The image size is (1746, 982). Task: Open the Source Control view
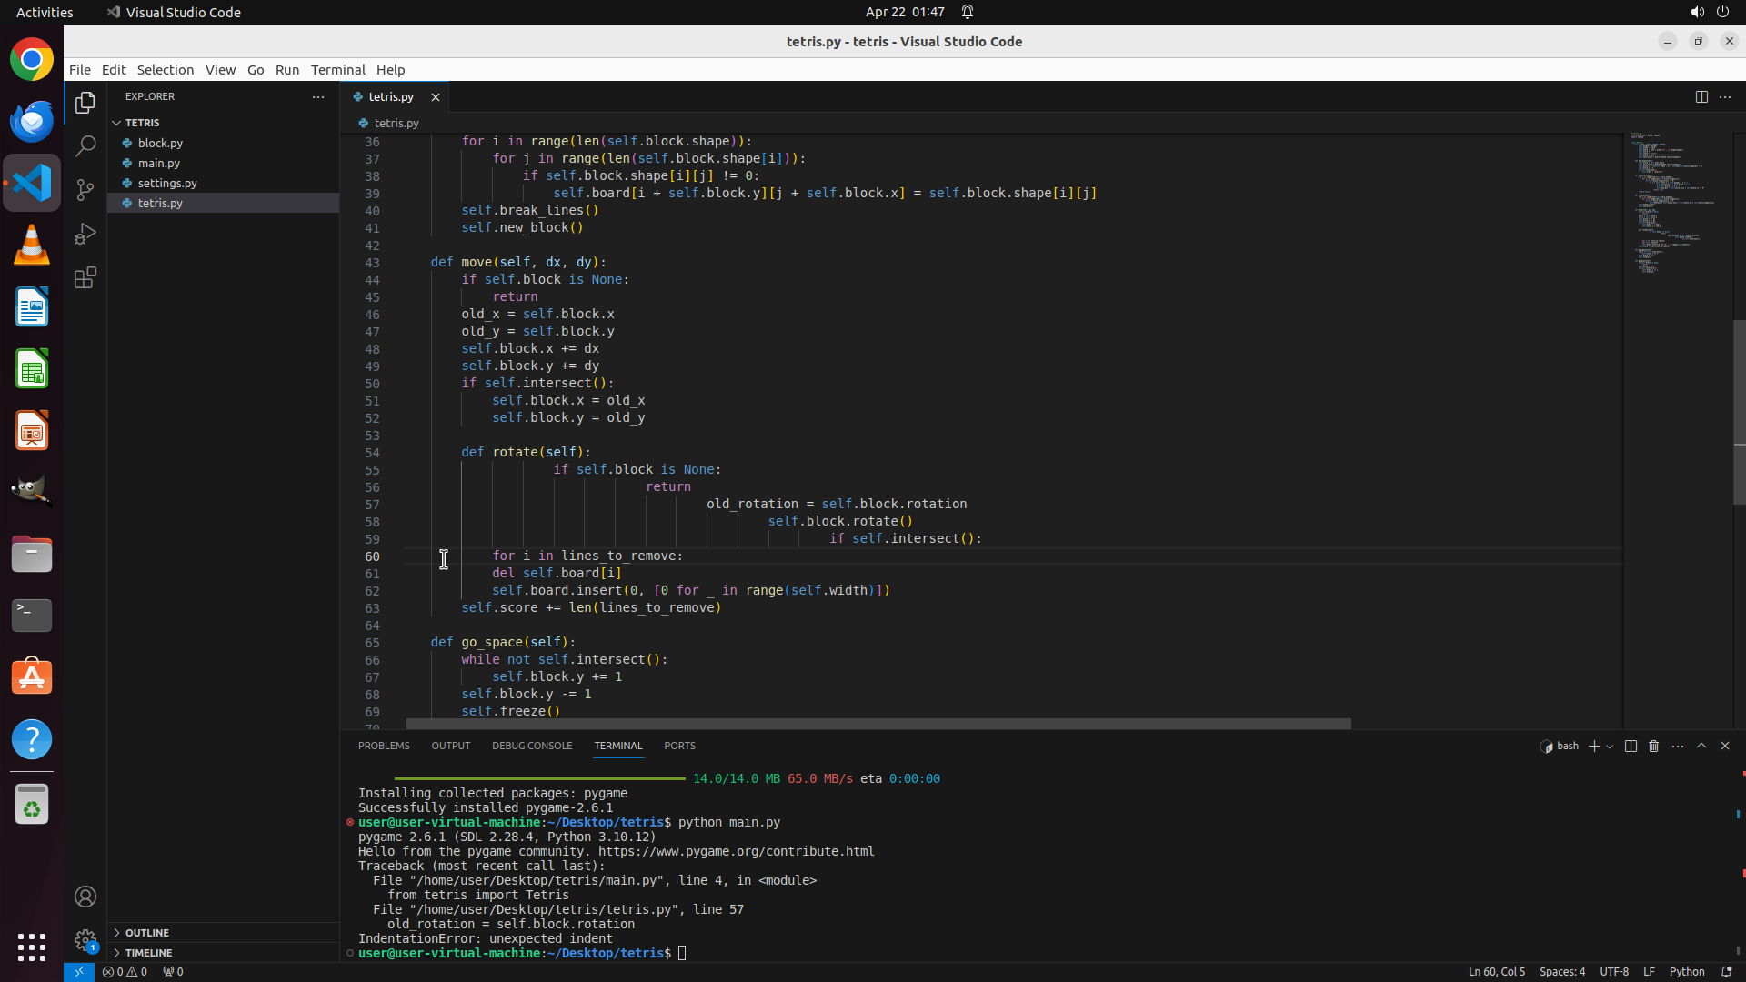click(85, 189)
